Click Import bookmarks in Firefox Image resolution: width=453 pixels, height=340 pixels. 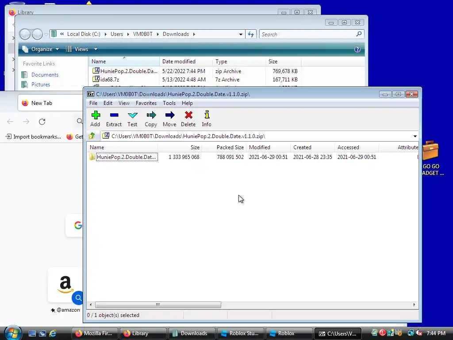pos(34,136)
